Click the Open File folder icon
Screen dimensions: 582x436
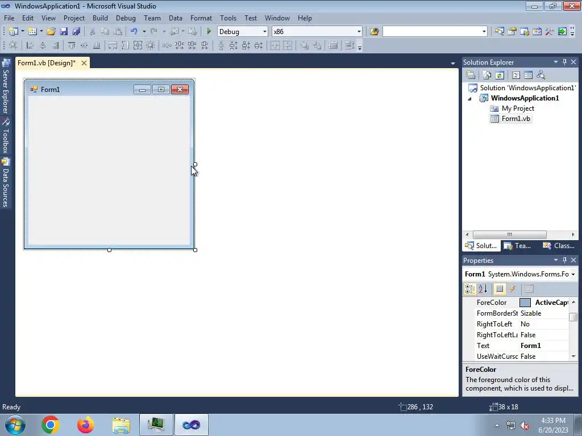tap(51, 32)
